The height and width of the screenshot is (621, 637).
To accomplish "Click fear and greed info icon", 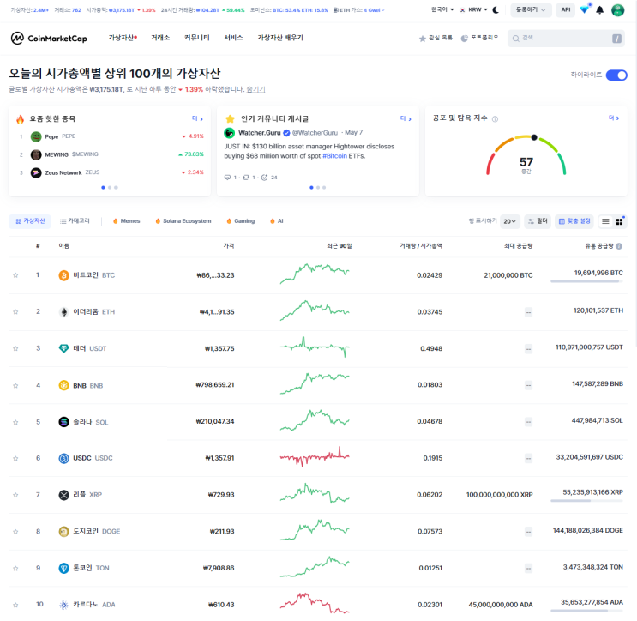I will [x=495, y=119].
